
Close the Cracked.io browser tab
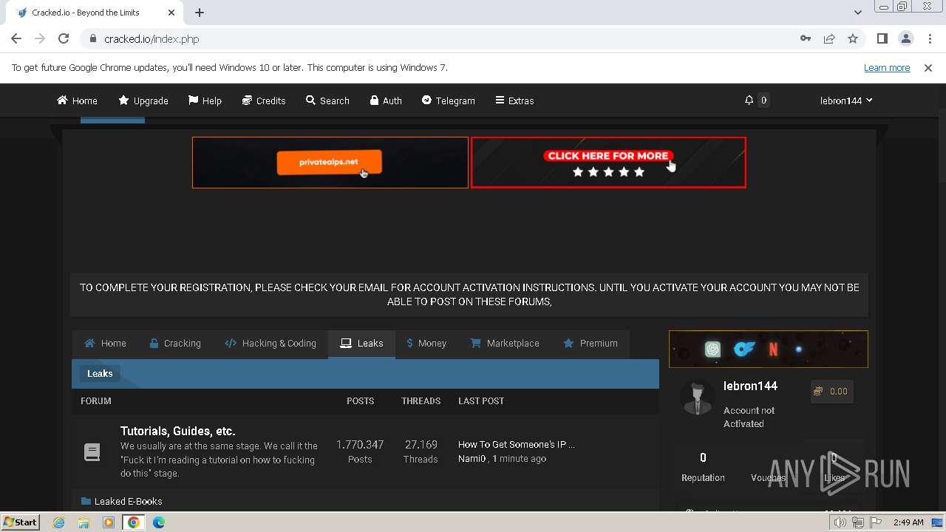coord(171,13)
